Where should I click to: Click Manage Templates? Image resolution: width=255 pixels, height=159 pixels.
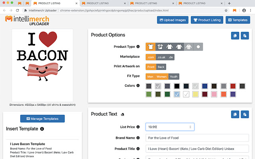coord(43,118)
